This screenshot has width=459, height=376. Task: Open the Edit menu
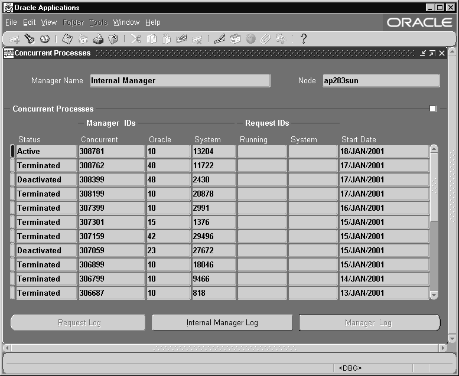point(30,22)
